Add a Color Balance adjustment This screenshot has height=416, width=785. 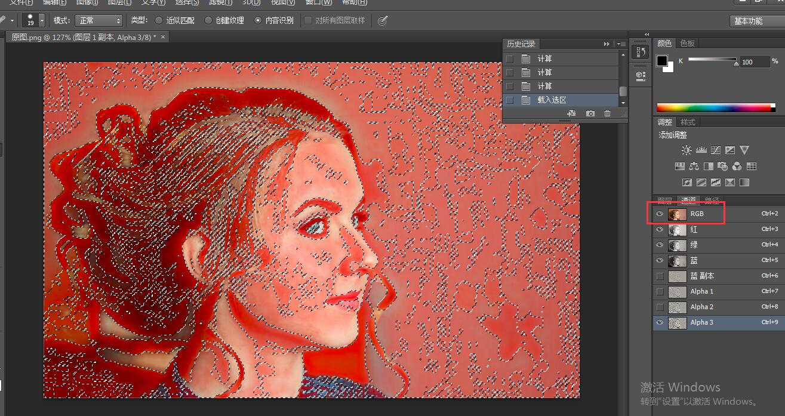[694, 167]
